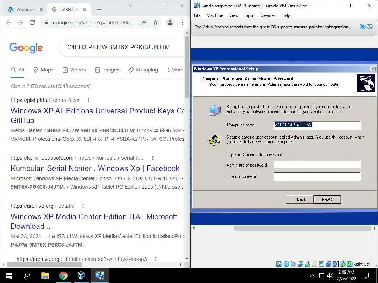
Task: Show hidden system tray icons
Action: [312, 276]
